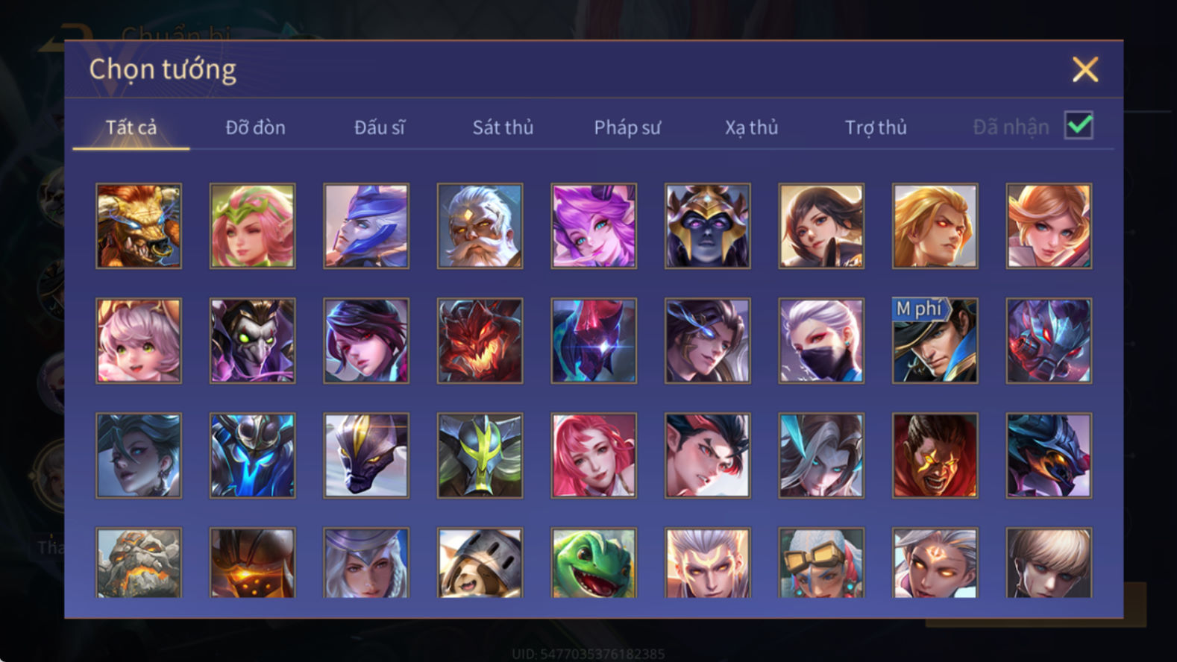Select hero wearing yellow goggles
Screen dimensions: 1177x662
pyautogui.click(x=821, y=563)
